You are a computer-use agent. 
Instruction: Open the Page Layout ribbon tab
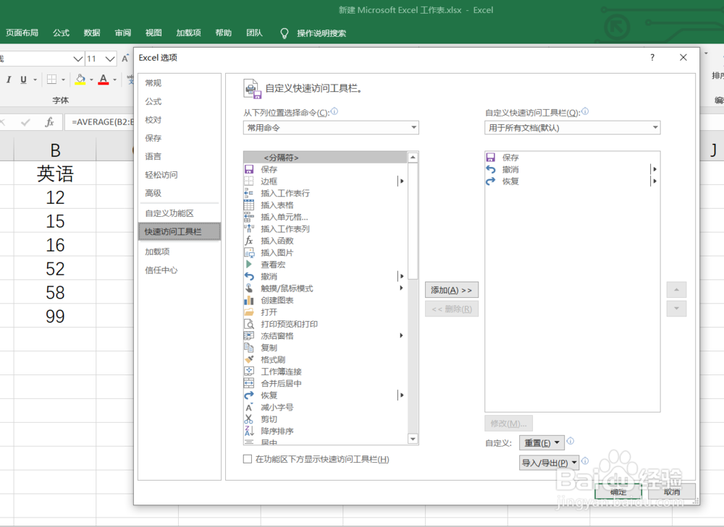22,33
